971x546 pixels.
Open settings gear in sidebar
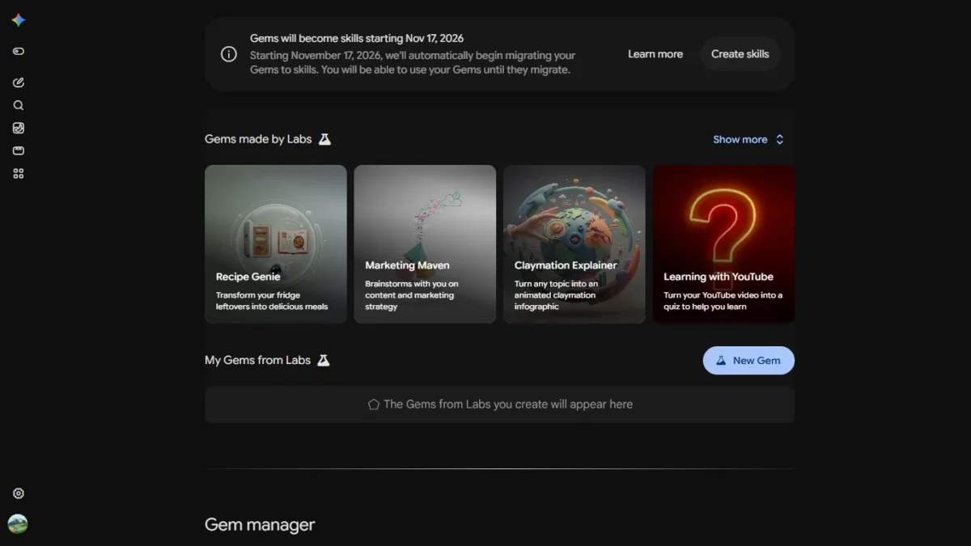tap(18, 493)
